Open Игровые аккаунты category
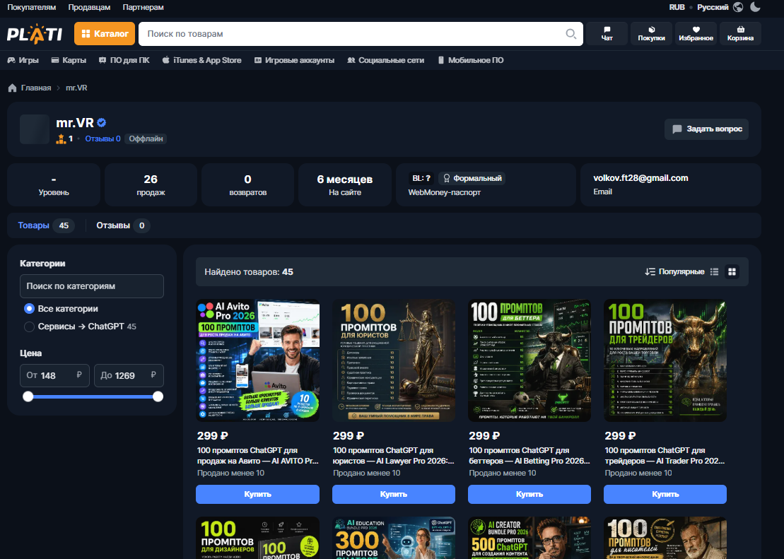 [x=294, y=60]
